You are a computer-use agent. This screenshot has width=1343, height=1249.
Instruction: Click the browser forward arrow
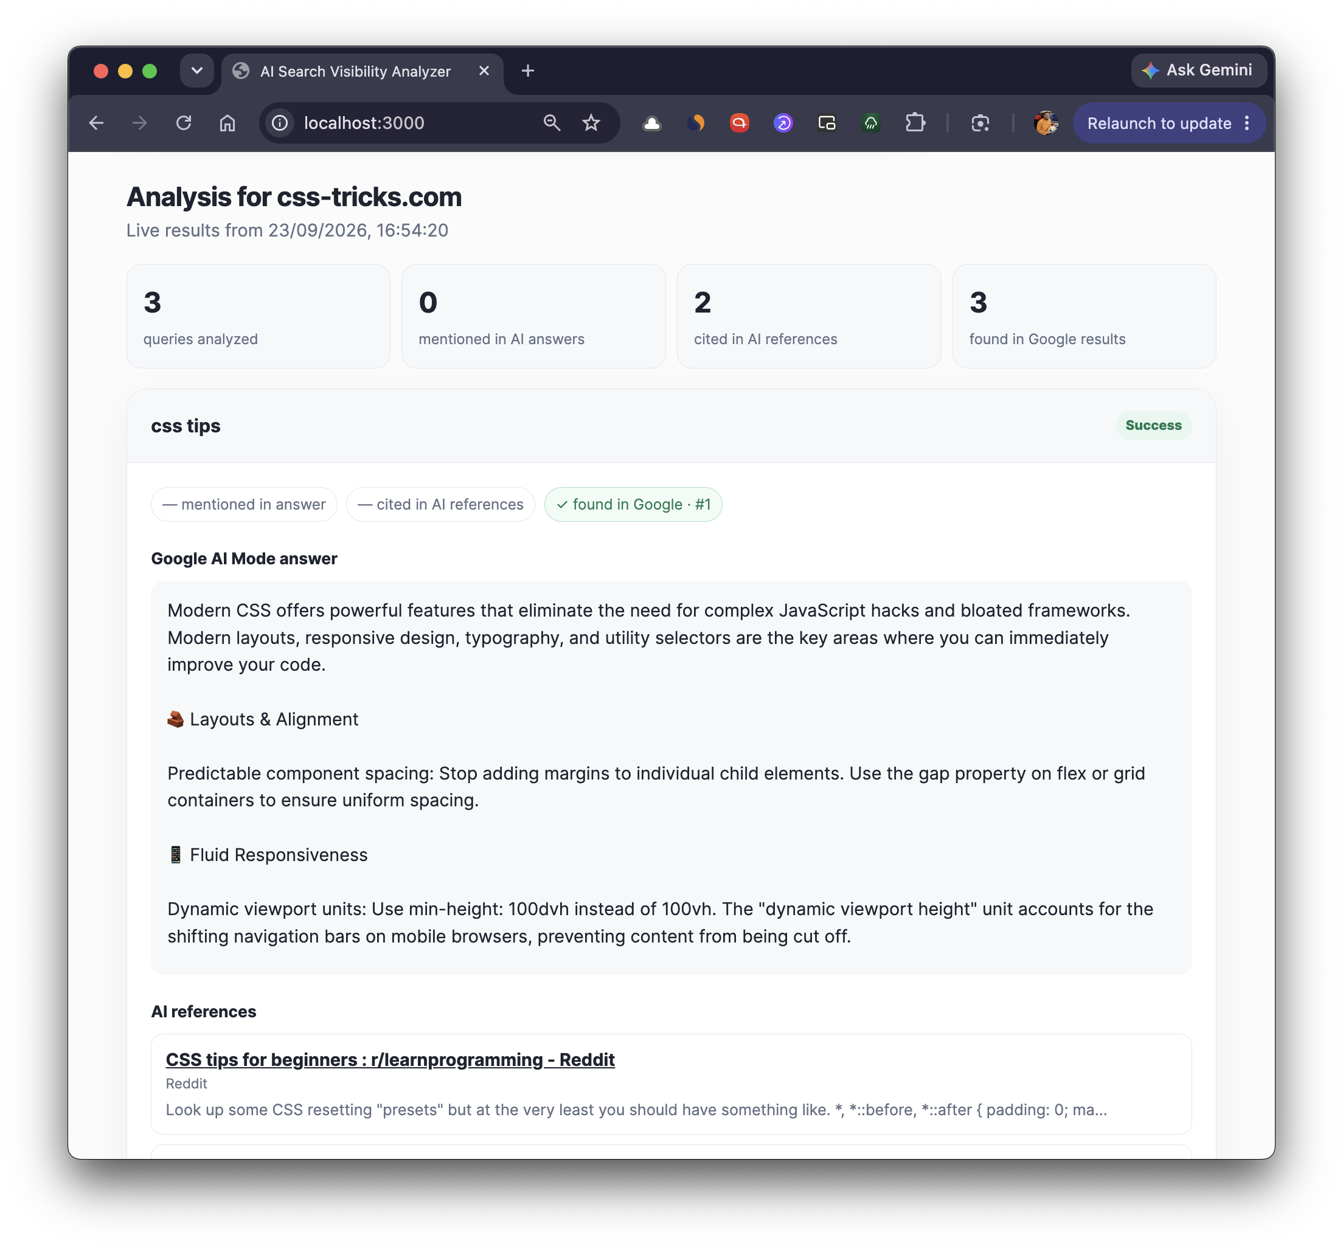(x=140, y=123)
